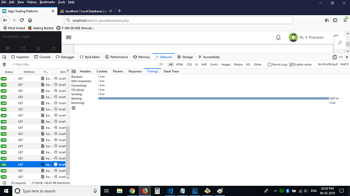Sort requests by the Method column header
This screenshot has width=350, height=196.
(29, 72)
